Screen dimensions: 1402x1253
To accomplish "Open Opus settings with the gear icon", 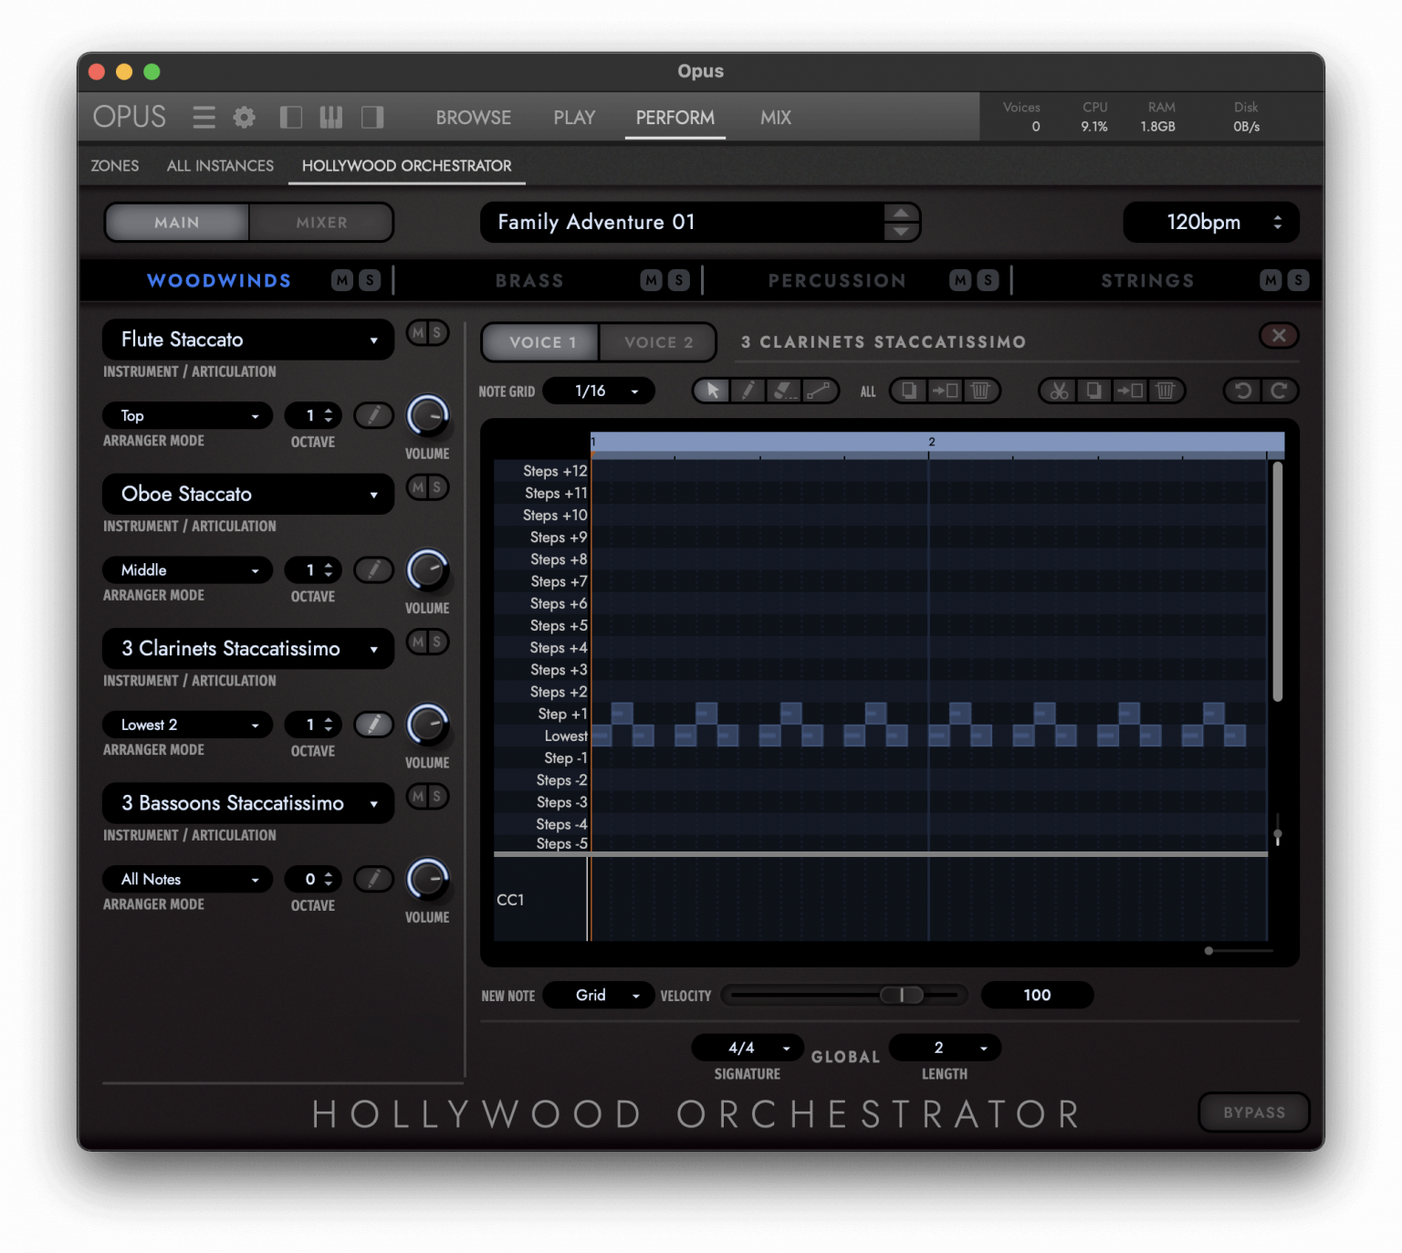I will (x=243, y=117).
